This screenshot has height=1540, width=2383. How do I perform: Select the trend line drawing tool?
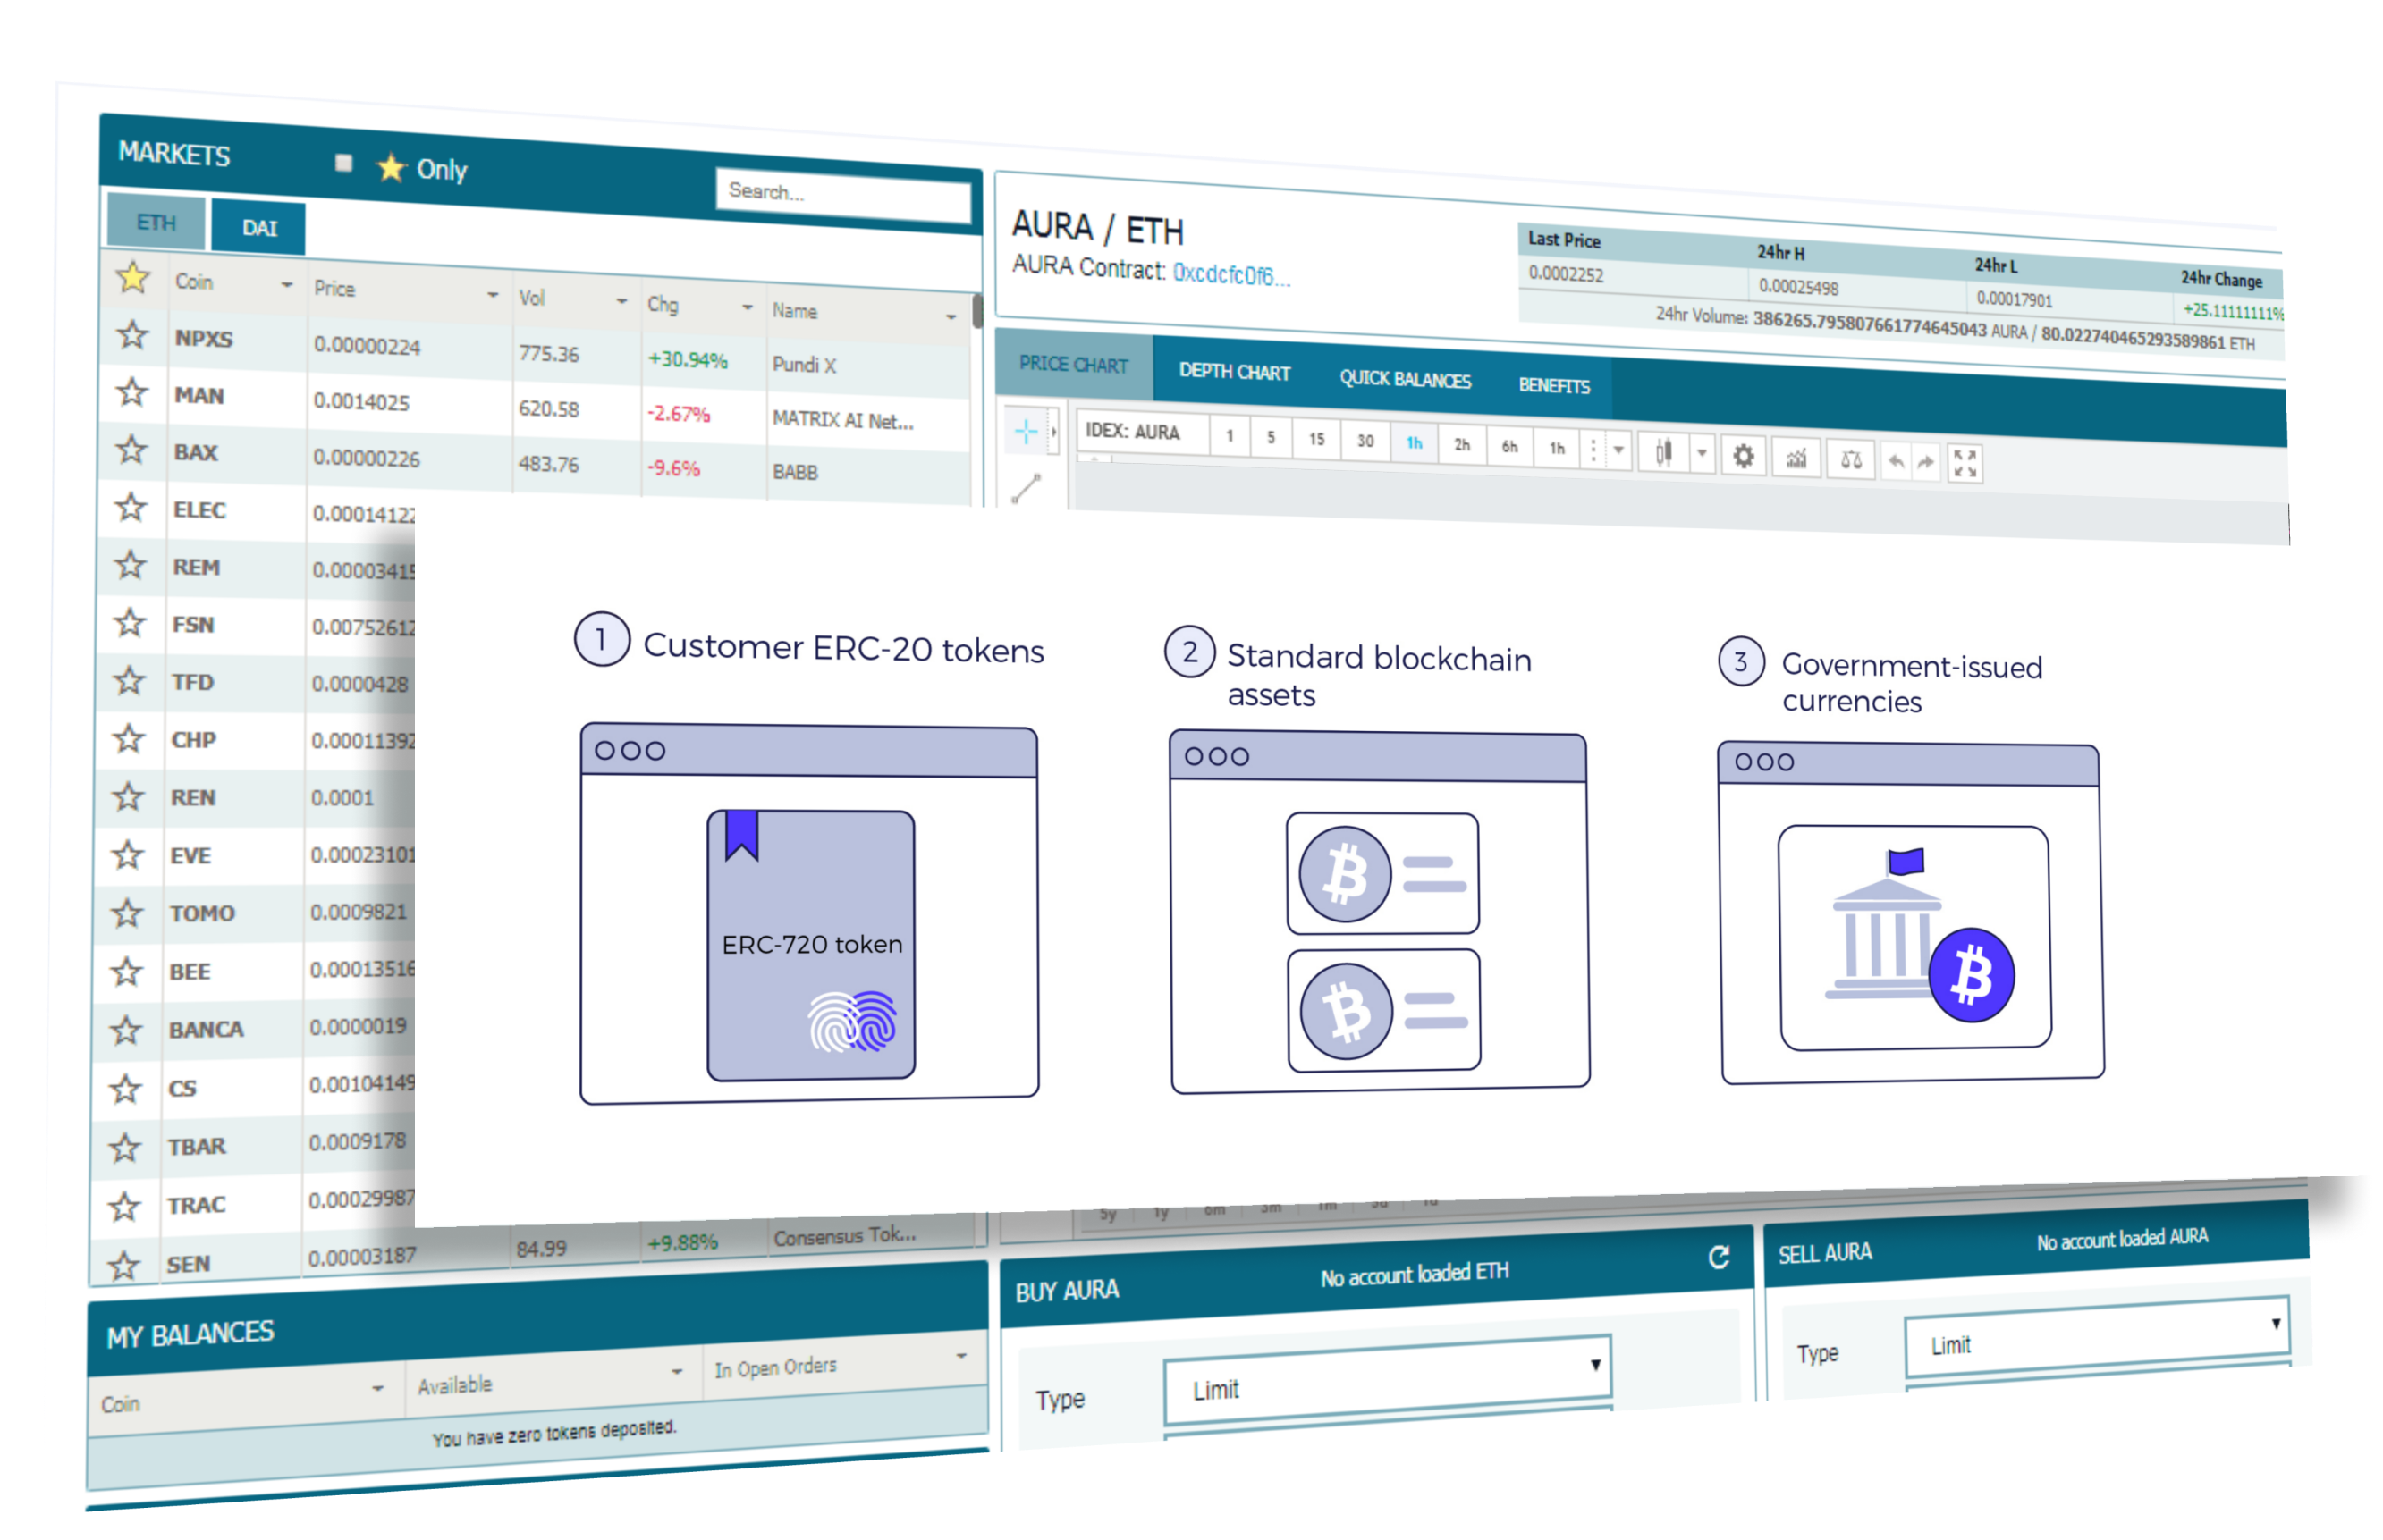click(x=1027, y=488)
